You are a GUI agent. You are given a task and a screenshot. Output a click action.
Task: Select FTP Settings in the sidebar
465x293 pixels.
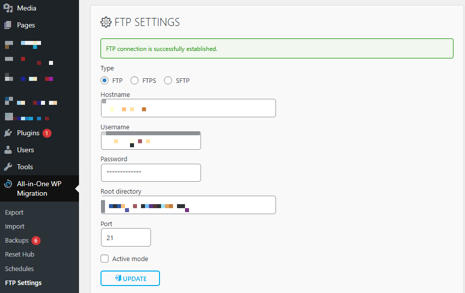pos(23,283)
